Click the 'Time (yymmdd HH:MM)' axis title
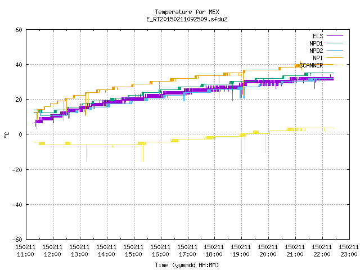This screenshot has width=360, height=270. coord(187,265)
